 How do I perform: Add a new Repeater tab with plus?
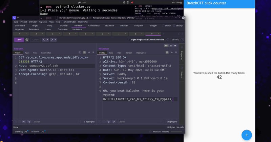[x=164, y=34]
